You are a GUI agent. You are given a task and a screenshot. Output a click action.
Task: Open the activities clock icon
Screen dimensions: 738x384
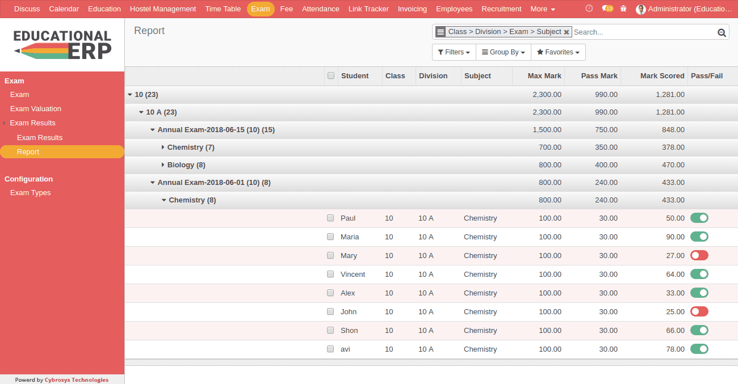coord(589,9)
